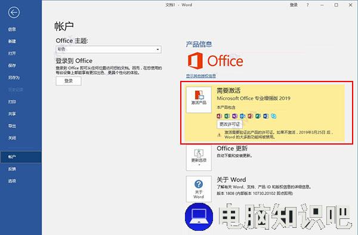Click the Outlook app icon
Image resolution: width=358 pixels, height=235 pixels.
pos(242,116)
